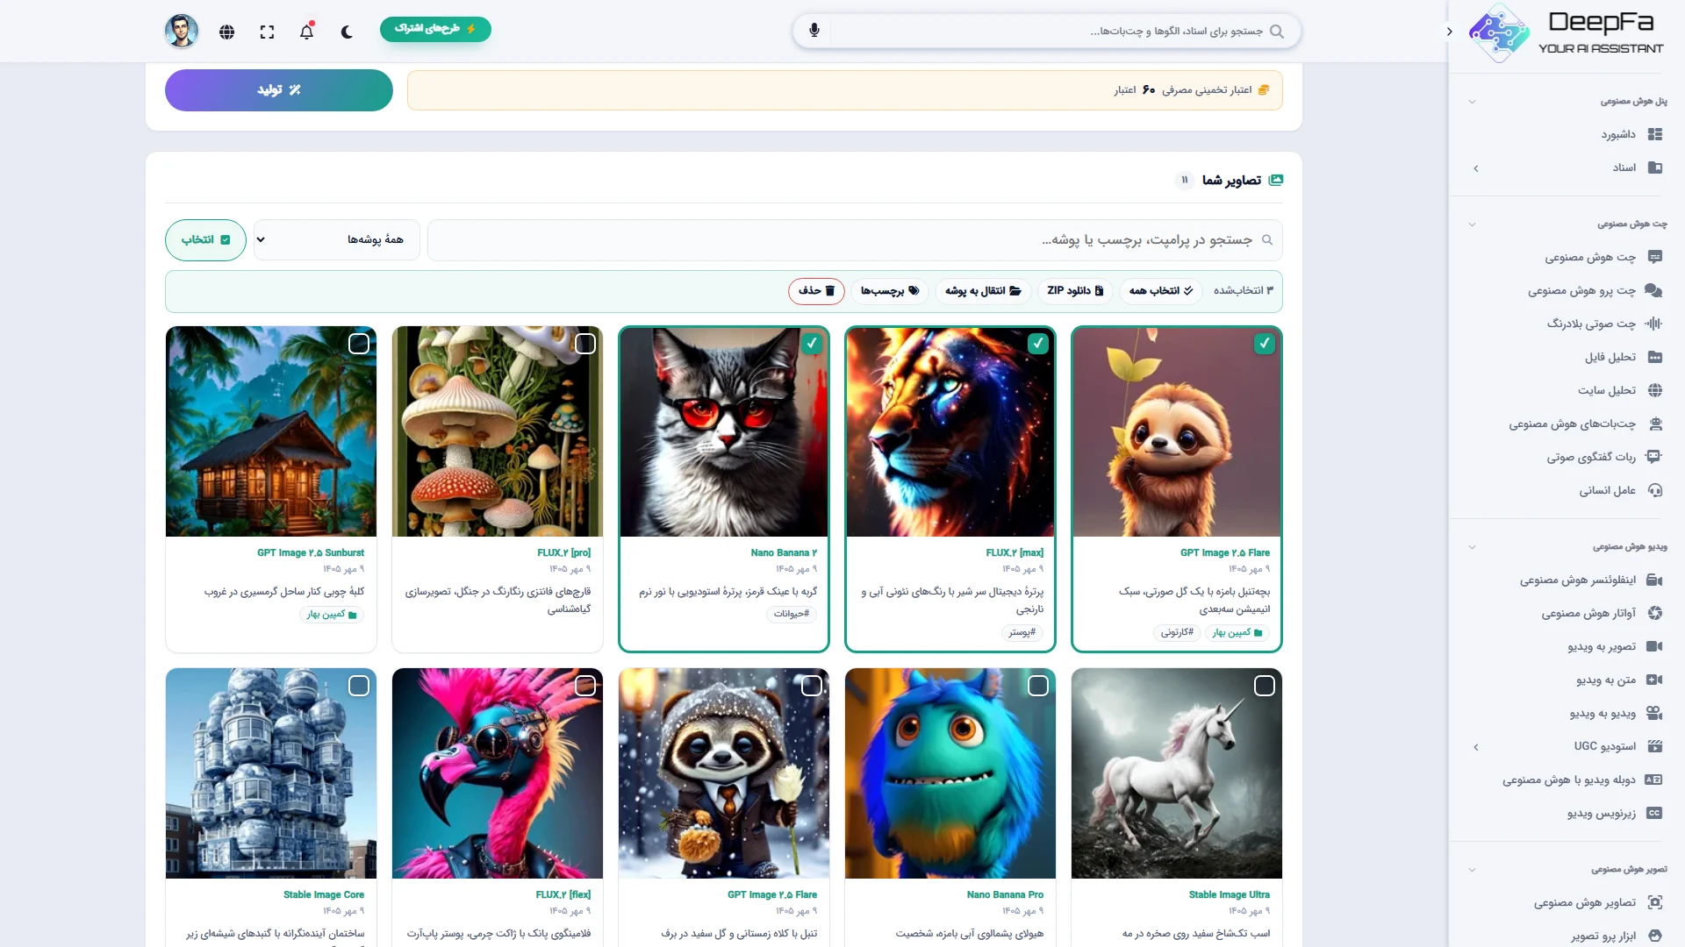The image size is (1685, 947).
Task: Open آواتار هوش مصنوعی sidebar item
Action: pos(1601,613)
